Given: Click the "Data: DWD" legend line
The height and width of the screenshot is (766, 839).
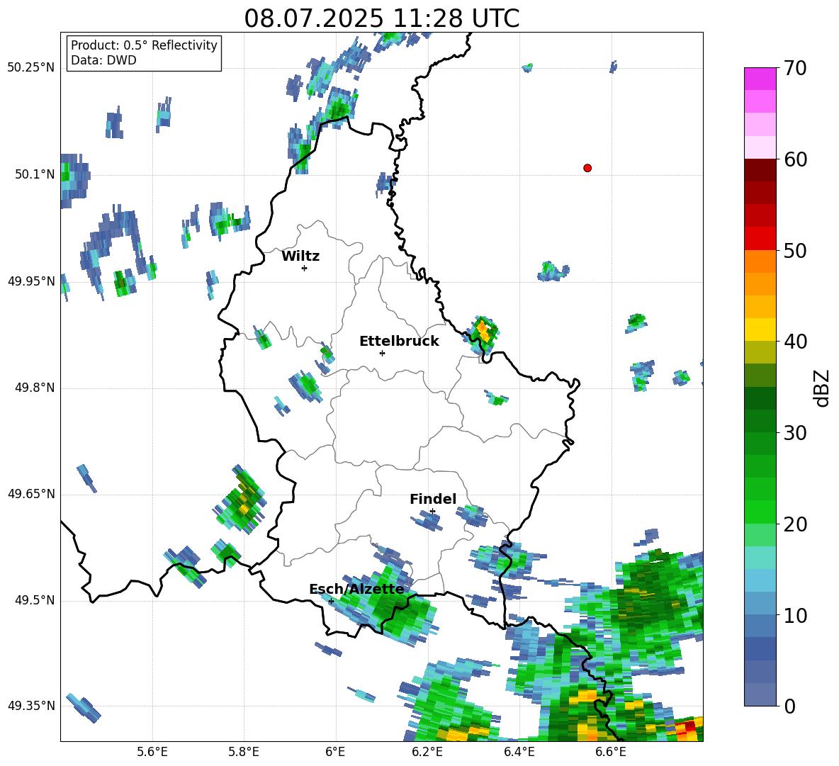Looking at the screenshot, I should (103, 60).
